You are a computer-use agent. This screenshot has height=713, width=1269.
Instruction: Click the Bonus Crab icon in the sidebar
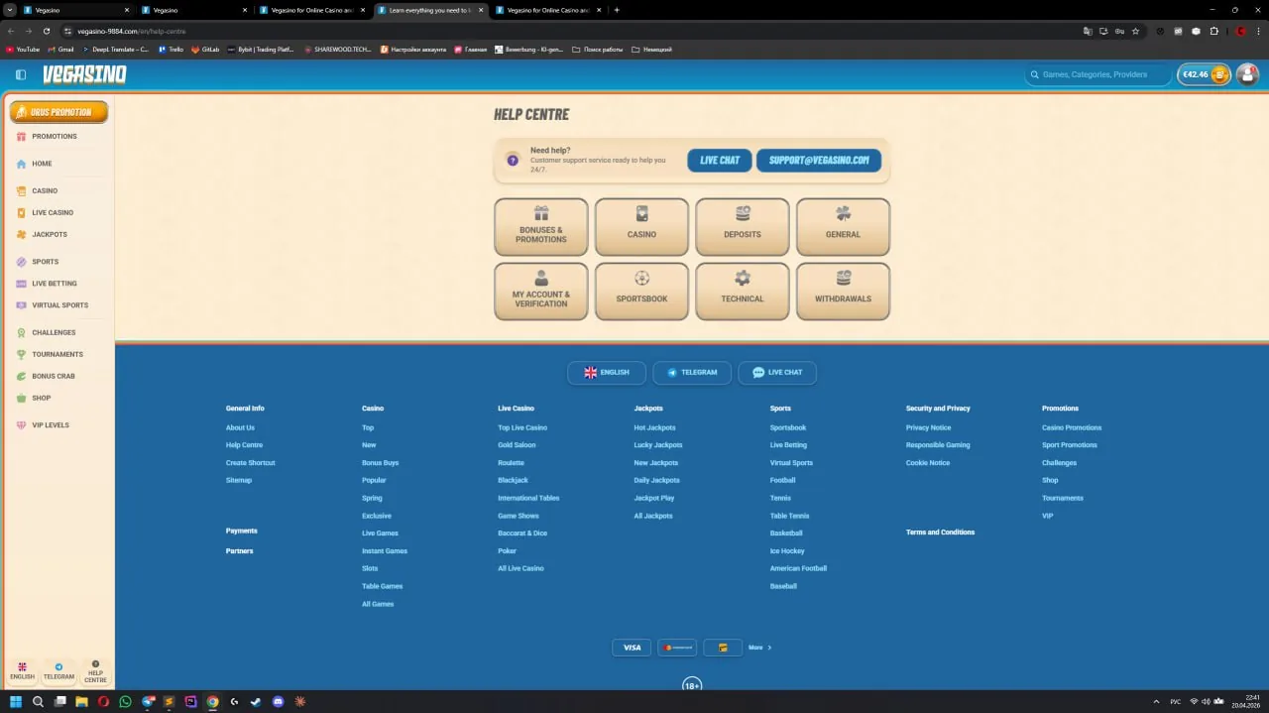click(x=22, y=376)
